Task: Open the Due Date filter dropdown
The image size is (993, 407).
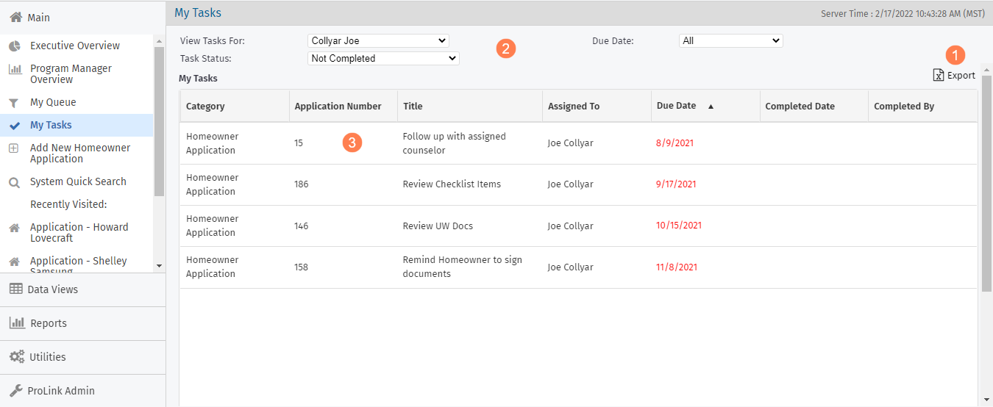Action: [730, 41]
